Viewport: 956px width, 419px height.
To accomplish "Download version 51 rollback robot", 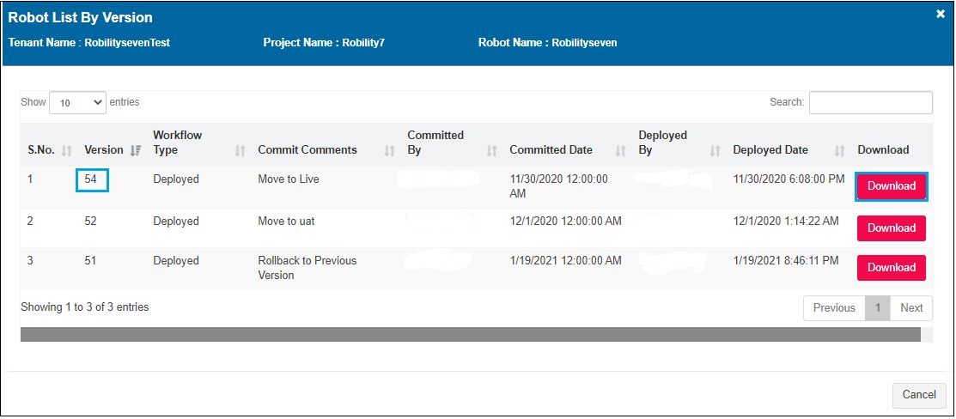I will pyautogui.click(x=891, y=268).
